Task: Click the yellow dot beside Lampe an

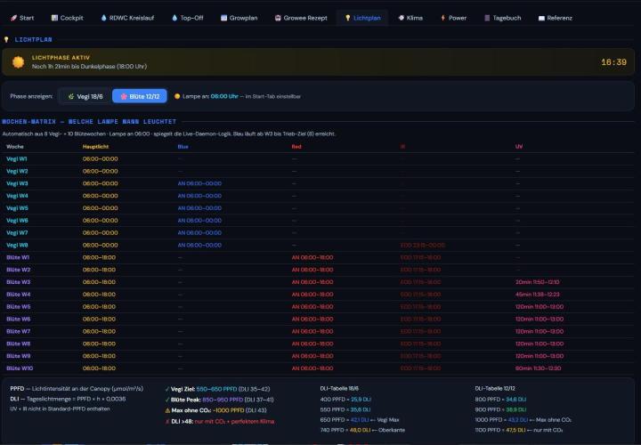Action: tap(177, 96)
